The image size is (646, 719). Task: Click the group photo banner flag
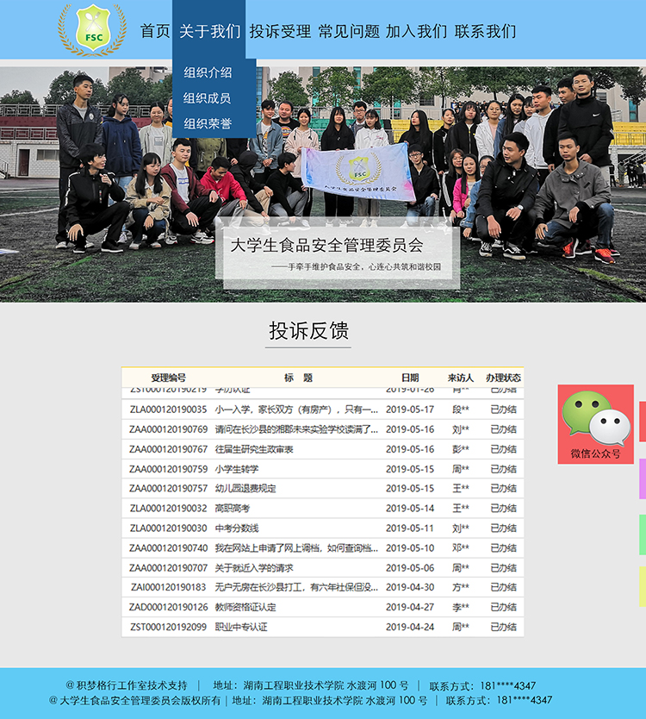tap(358, 172)
